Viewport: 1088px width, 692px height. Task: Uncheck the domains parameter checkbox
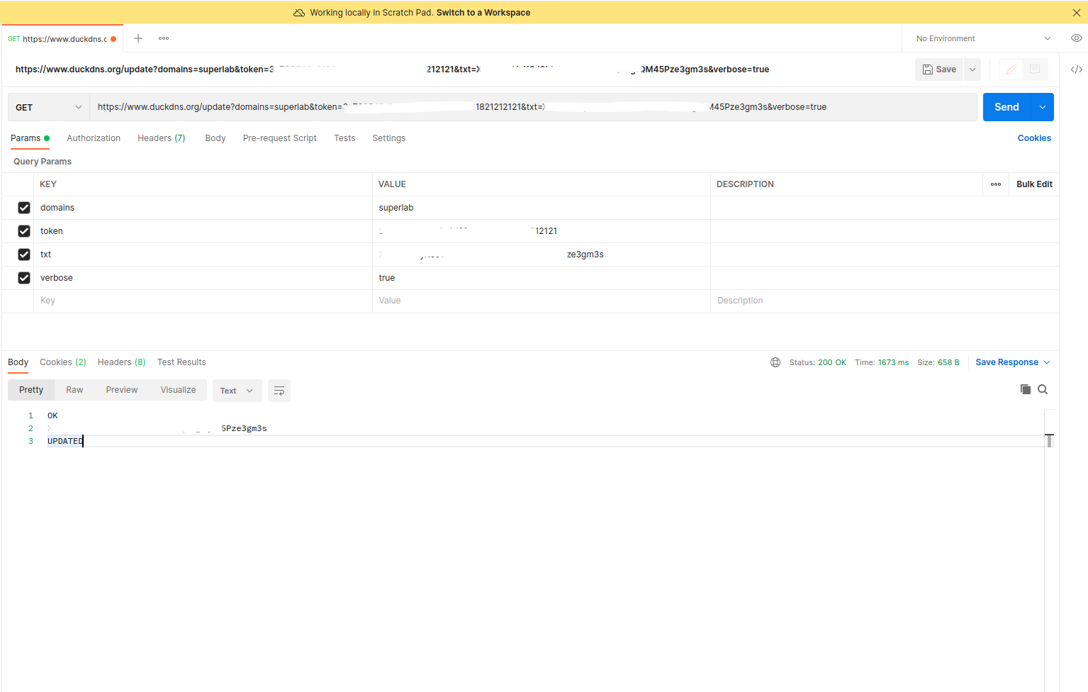(x=24, y=208)
